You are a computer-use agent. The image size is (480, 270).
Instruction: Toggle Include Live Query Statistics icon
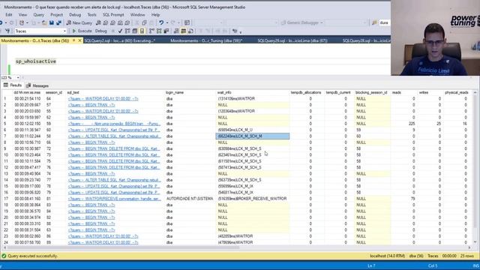pyautogui.click(x=159, y=31)
